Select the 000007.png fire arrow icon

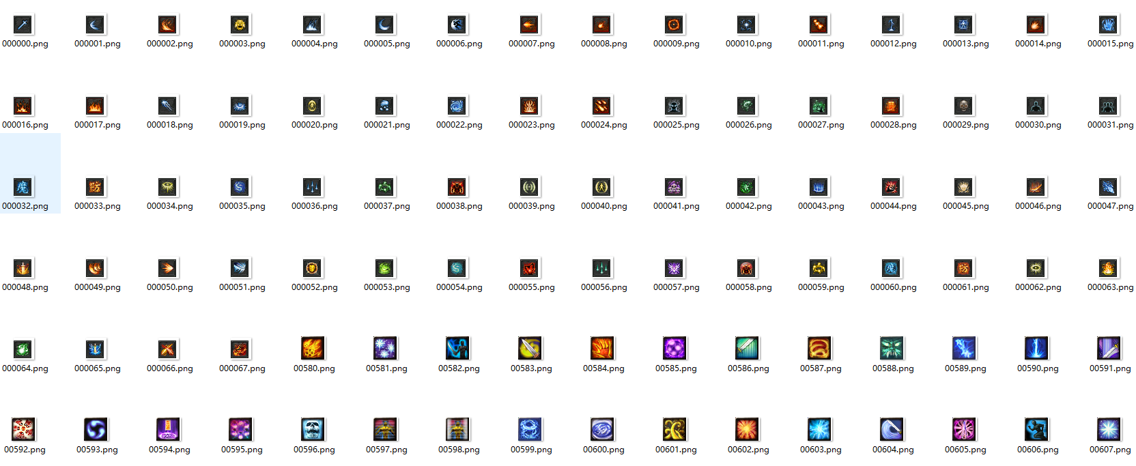coord(530,25)
